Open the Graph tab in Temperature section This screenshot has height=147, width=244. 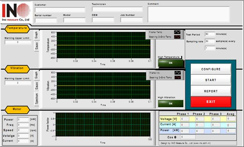pyautogui.click(x=36, y=35)
